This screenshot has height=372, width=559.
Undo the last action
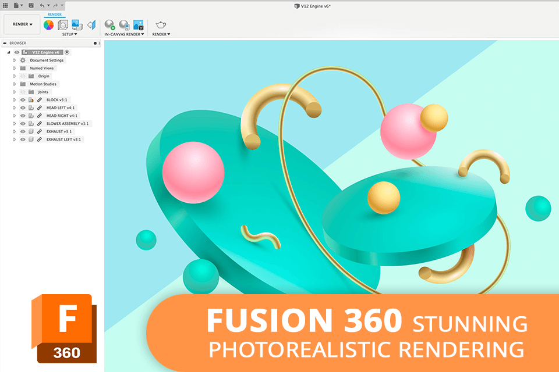(42, 5)
